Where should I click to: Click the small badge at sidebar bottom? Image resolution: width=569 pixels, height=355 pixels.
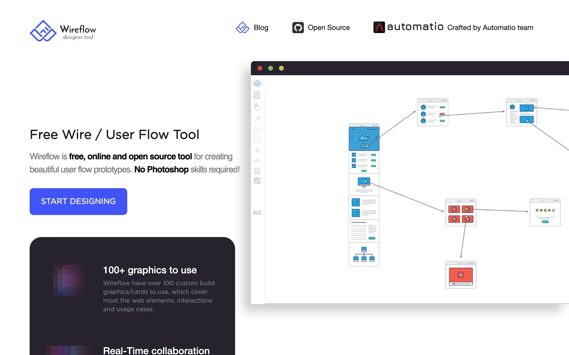click(x=257, y=212)
